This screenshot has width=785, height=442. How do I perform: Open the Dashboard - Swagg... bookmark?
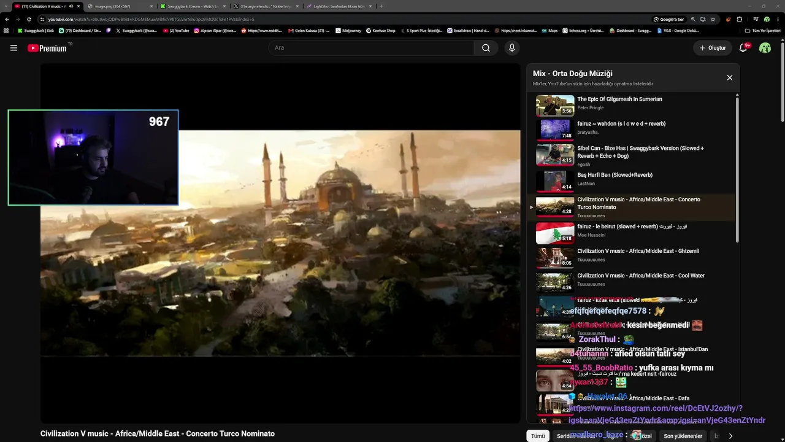coord(630,30)
